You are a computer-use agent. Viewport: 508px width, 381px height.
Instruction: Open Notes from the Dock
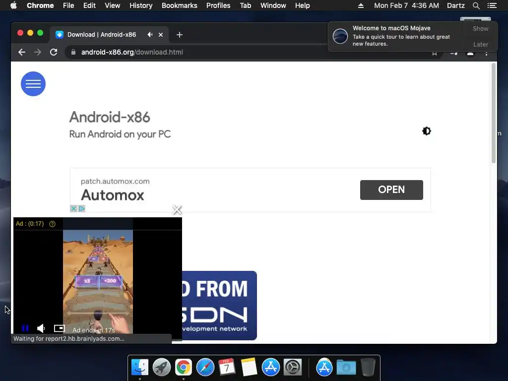pyautogui.click(x=249, y=367)
